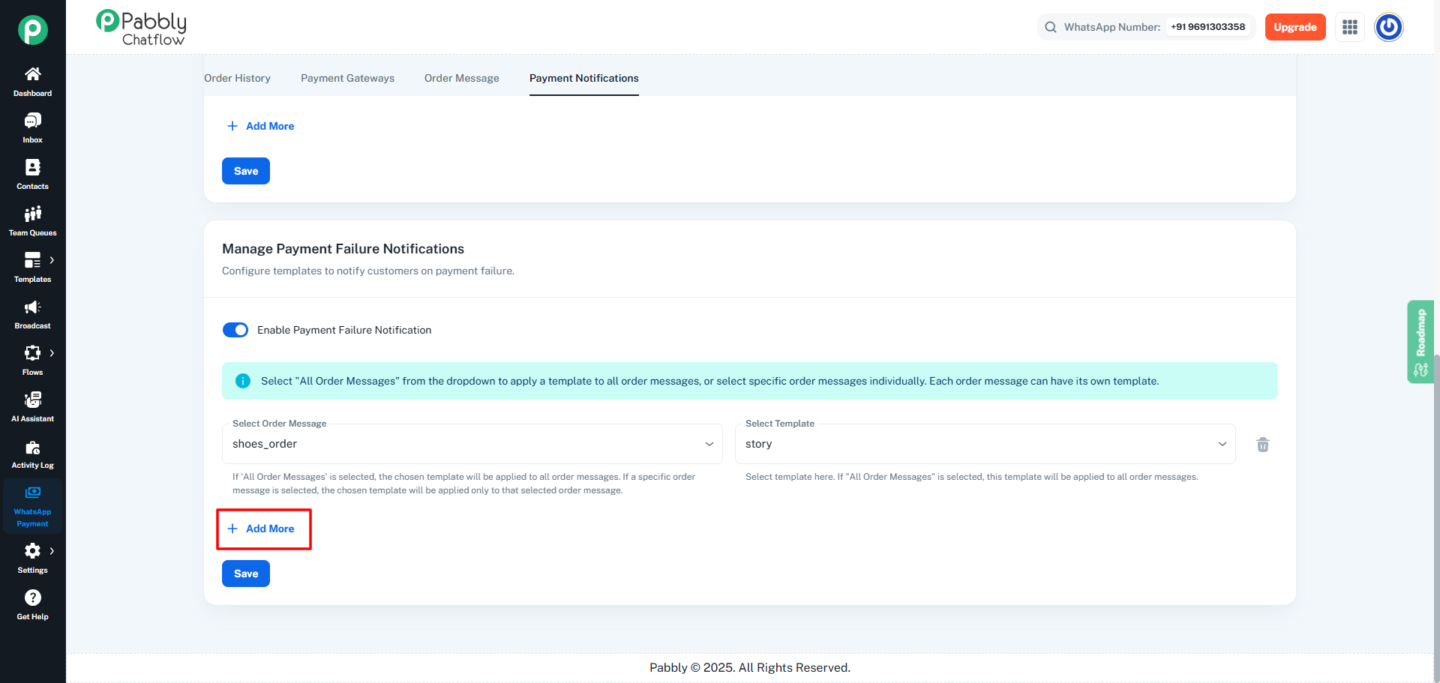
Task: Open the Roadmap side tab
Action: point(1420,342)
